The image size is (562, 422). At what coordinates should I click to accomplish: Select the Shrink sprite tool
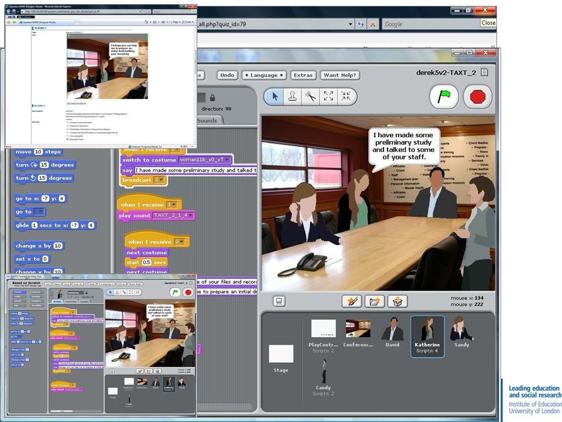click(x=346, y=96)
